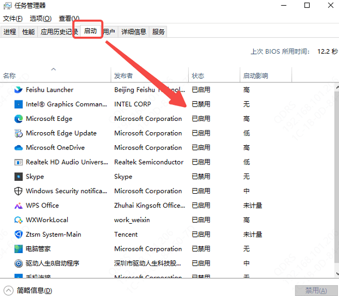Screen dimensions: 339x296
Task: Click publisher Realtek Semiconductor
Action: click(149, 162)
